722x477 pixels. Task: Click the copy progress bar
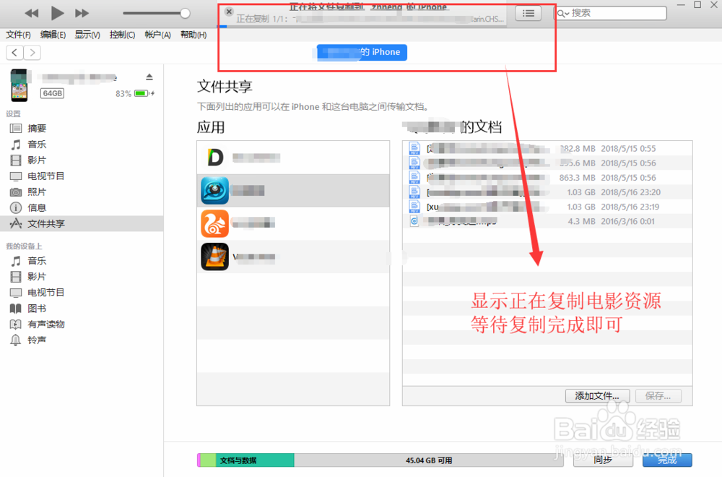coord(363,26)
